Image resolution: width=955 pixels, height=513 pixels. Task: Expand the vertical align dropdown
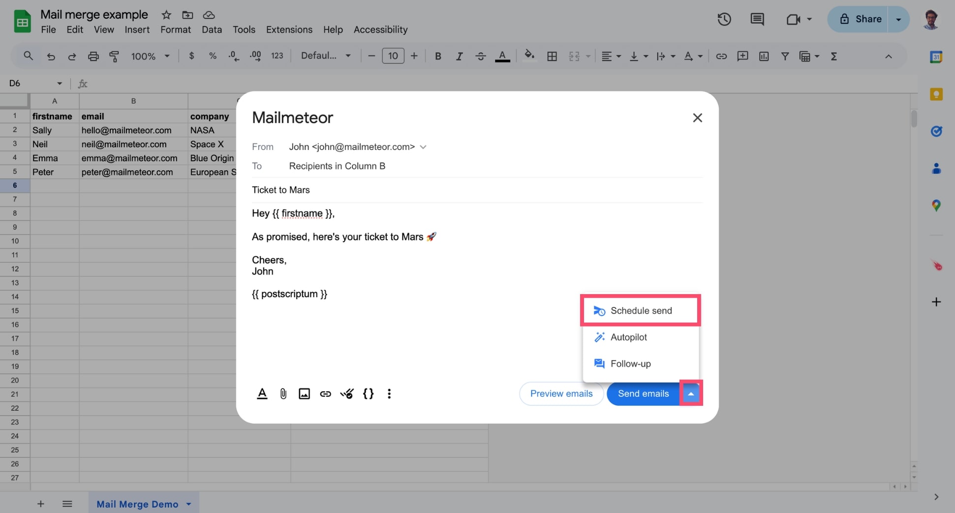click(646, 57)
